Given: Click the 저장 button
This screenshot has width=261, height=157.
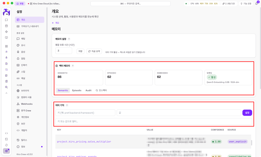Looking at the screenshot, I should (80, 51).
